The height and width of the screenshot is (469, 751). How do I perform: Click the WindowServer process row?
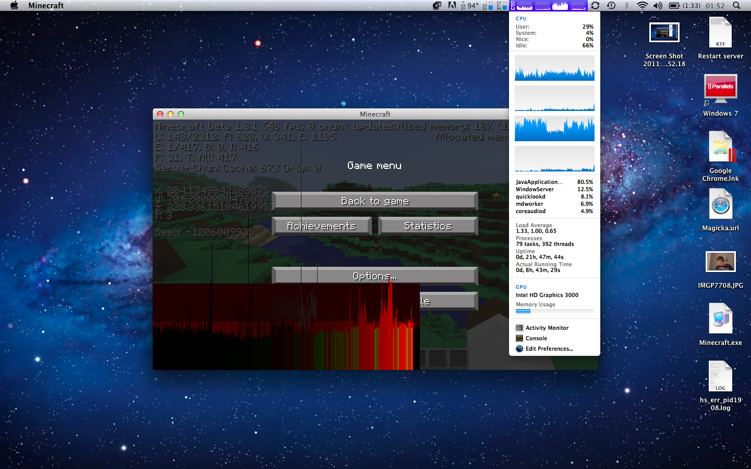[x=554, y=189]
